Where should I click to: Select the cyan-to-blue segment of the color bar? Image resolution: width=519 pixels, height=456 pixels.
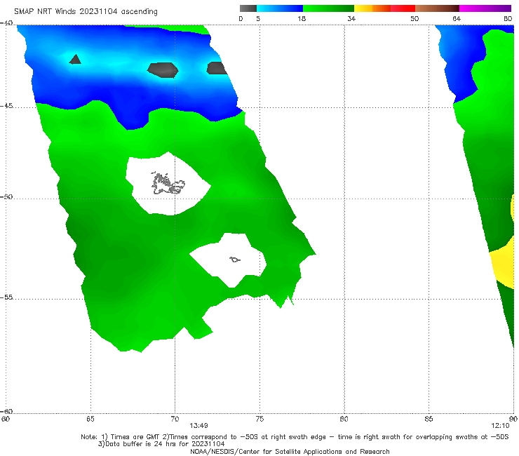click(280, 8)
